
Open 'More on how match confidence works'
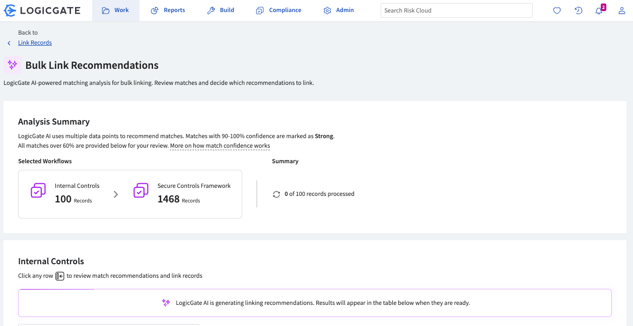pos(220,146)
